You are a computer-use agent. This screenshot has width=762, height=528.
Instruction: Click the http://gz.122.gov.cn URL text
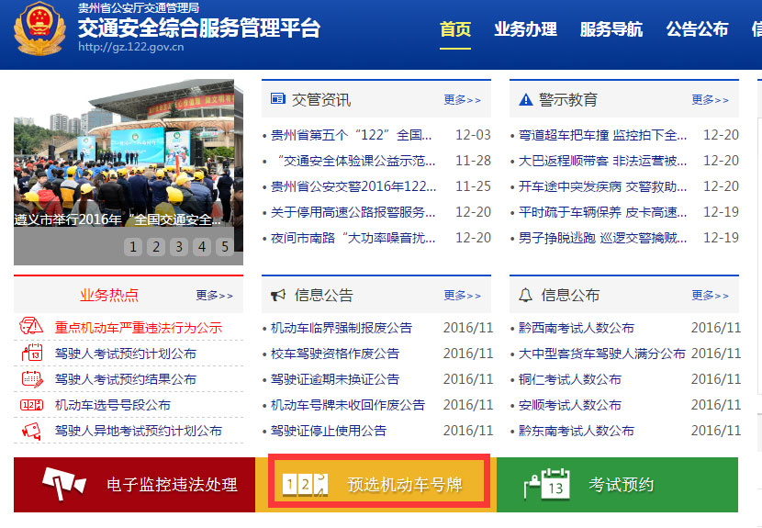(x=131, y=47)
